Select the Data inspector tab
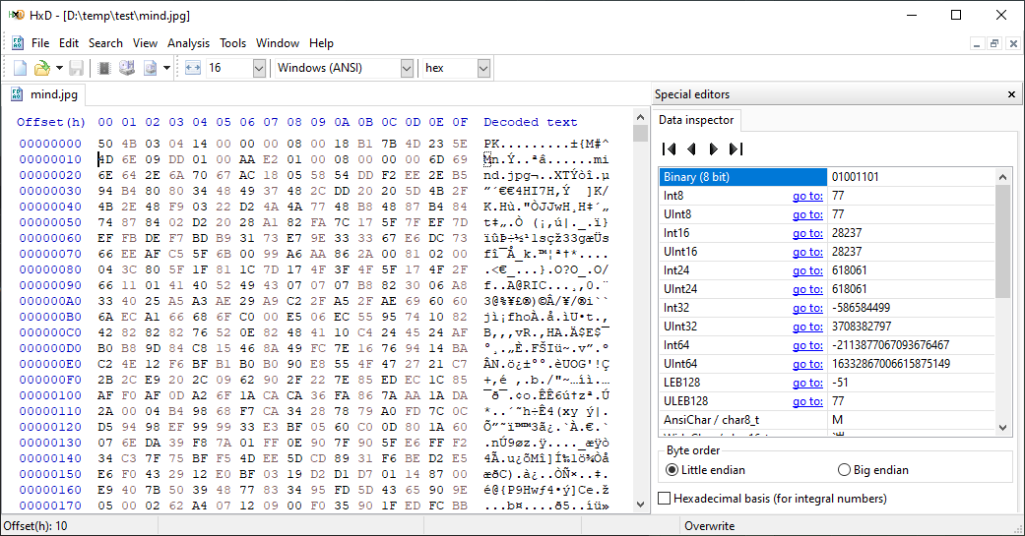 tap(695, 120)
